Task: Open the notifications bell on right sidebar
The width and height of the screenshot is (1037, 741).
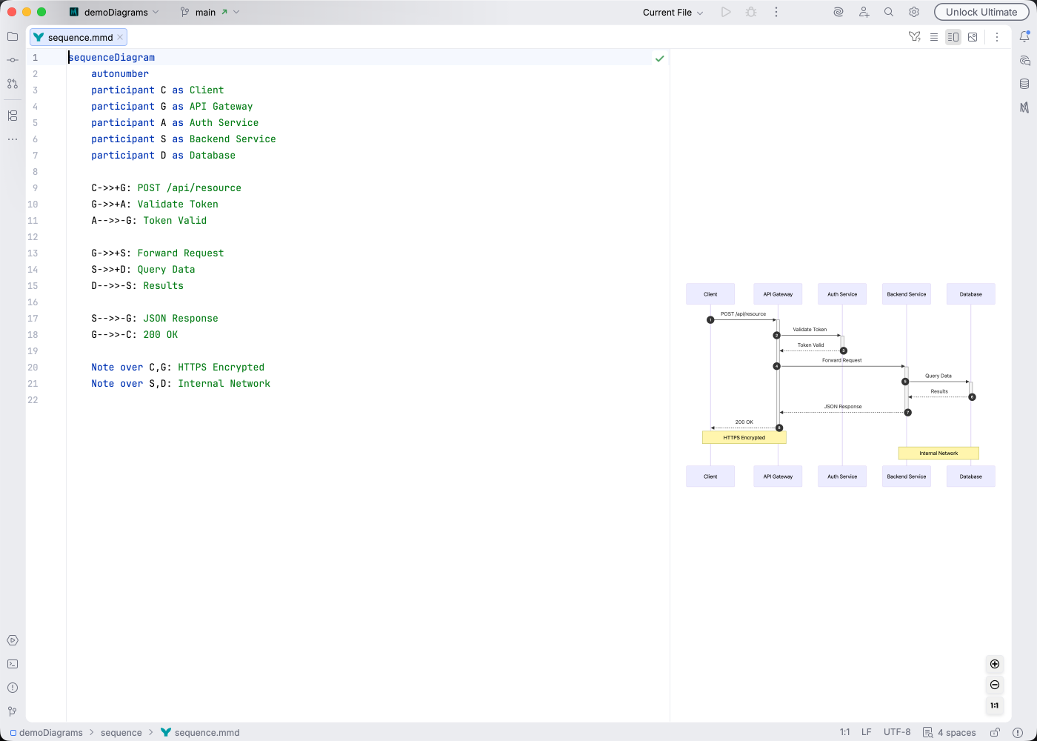Action: tap(1026, 35)
